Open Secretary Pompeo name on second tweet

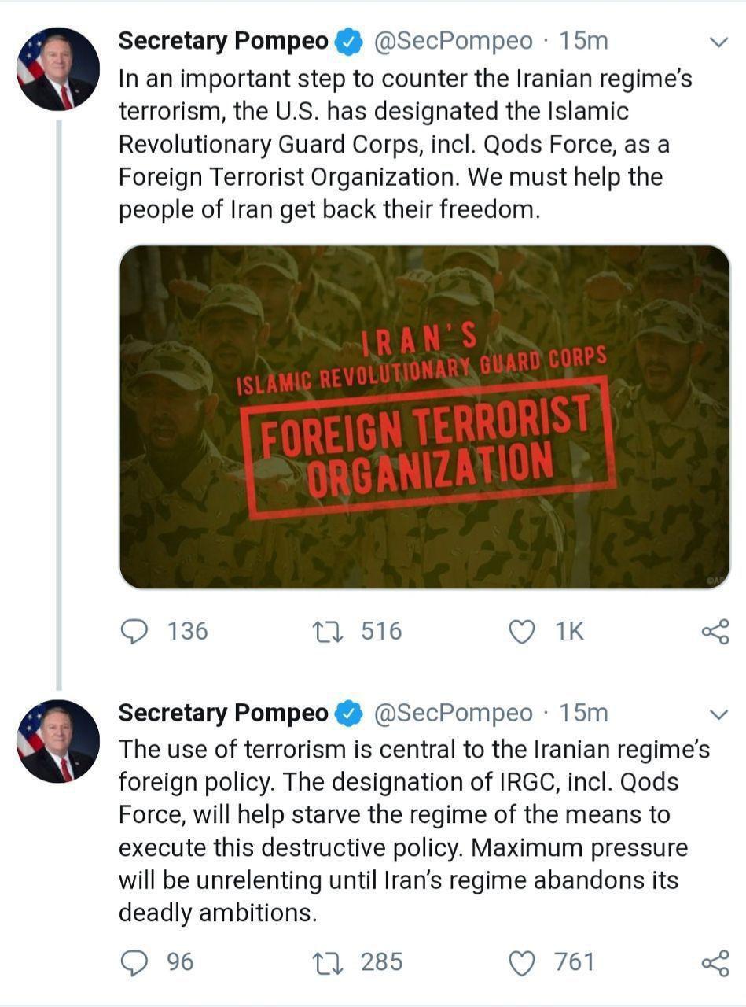pyautogui.click(x=223, y=714)
